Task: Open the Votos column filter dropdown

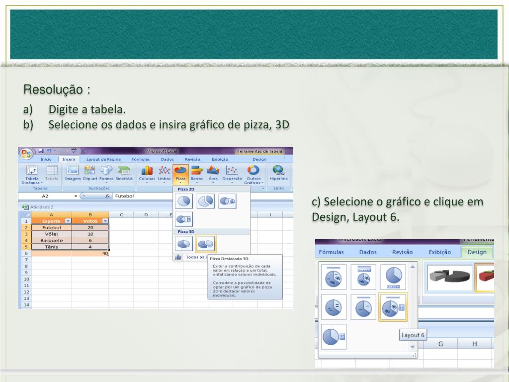Action: (x=105, y=221)
